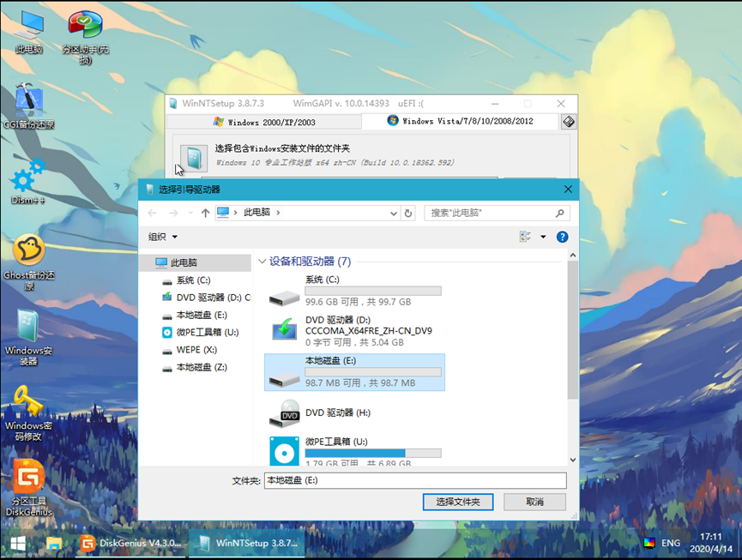Viewport: 742px width, 560px height.
Task: Switch to the WinNTSetup taskbar button
Action: pos(248,543)
